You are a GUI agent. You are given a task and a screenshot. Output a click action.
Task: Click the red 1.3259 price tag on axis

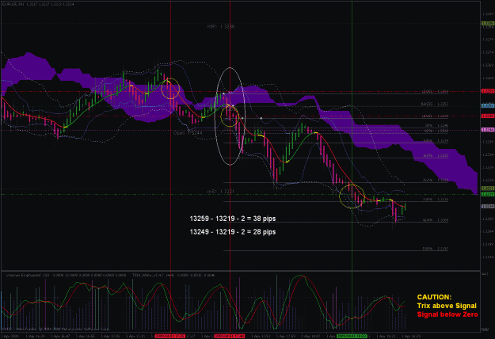488,91
